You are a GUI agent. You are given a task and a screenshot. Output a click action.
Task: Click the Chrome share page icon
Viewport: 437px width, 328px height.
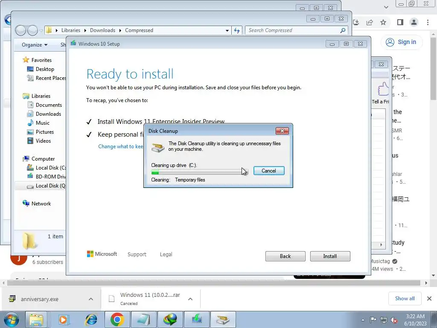point(370,22)
